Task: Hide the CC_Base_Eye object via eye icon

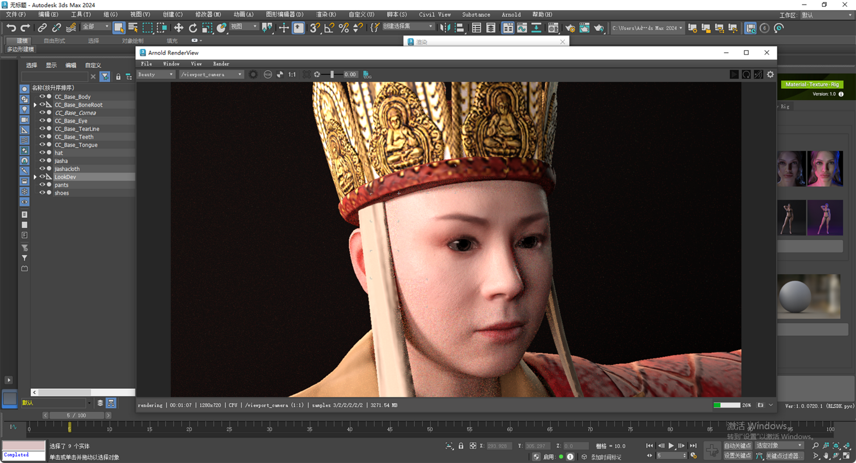Action: [x=42, y=121]
